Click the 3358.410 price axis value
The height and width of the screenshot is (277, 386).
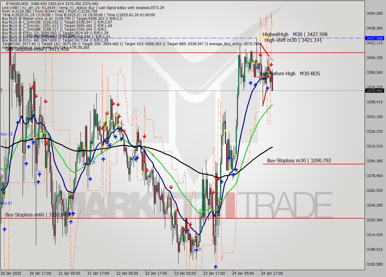coord(374,102)
